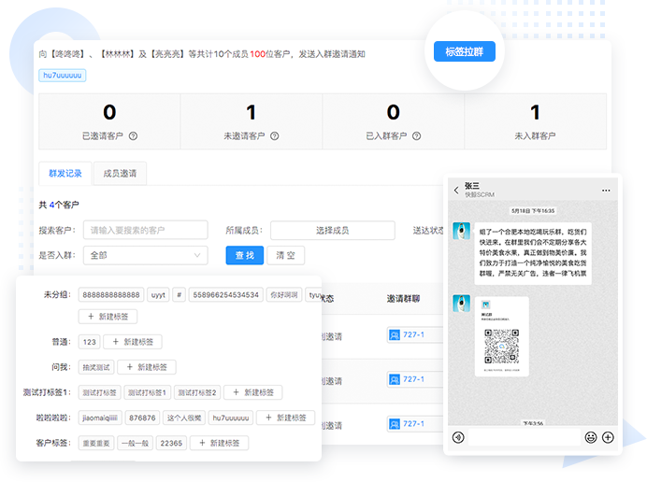Screen dimensions: 647x482
Task: Click the help icon beside 已入群客户
Action: tap(416, 136)
